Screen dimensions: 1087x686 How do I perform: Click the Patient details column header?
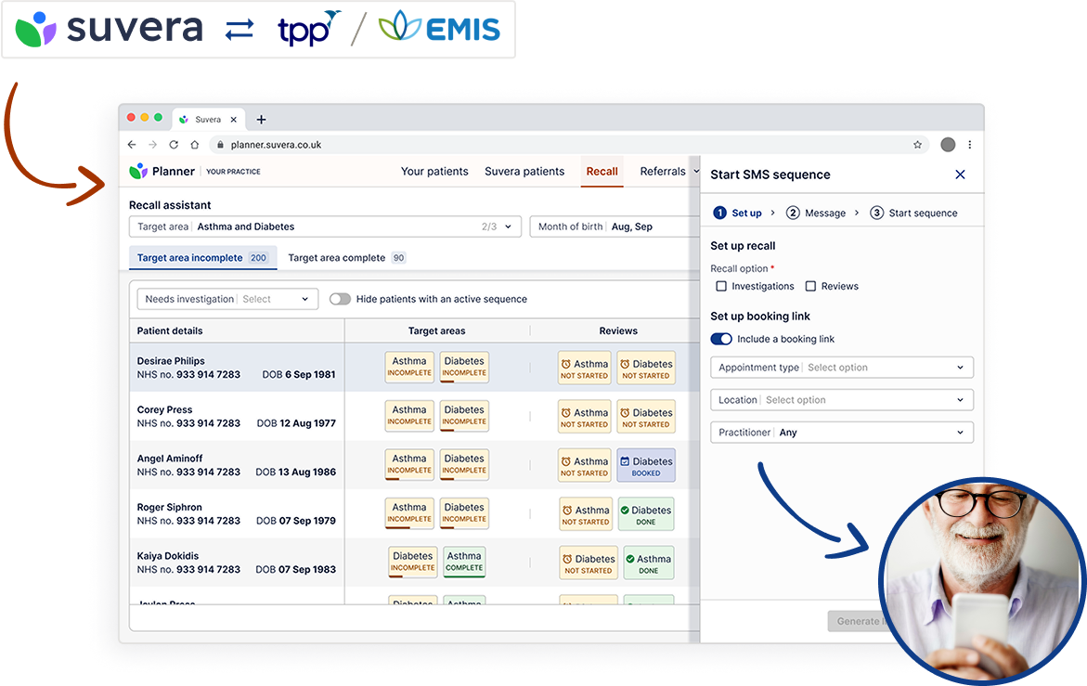(x=170, y=330)
